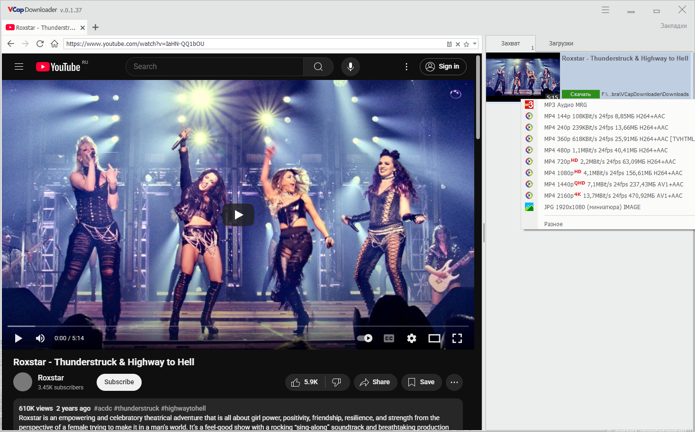Switch to the Загрузки tab
The image size is (695, 432).
(561, 44)
